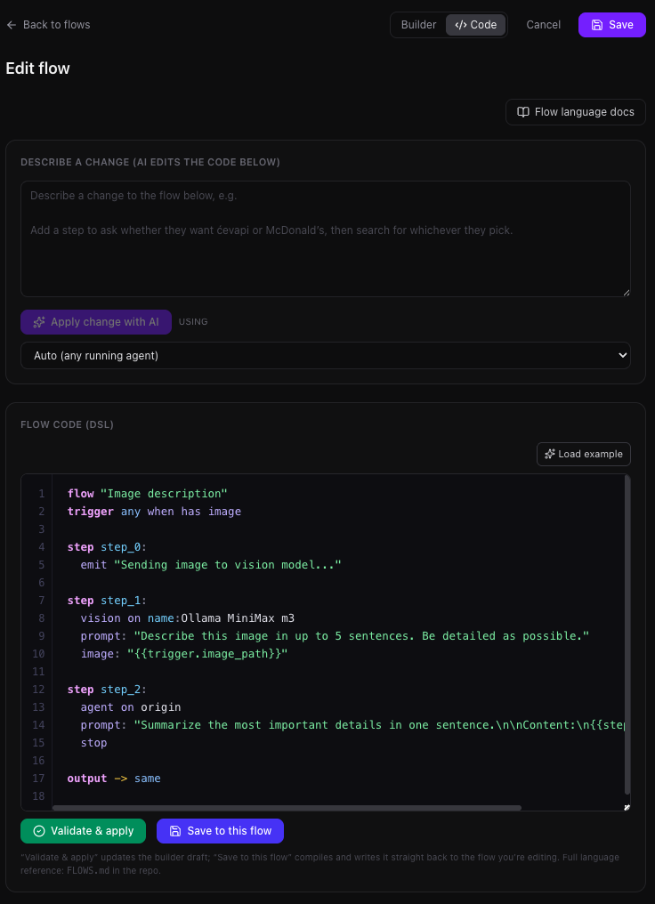Viewport: 655px width, 904px height.
Task: Click the floppy disk icon in the top Save button
Action: 597,25
